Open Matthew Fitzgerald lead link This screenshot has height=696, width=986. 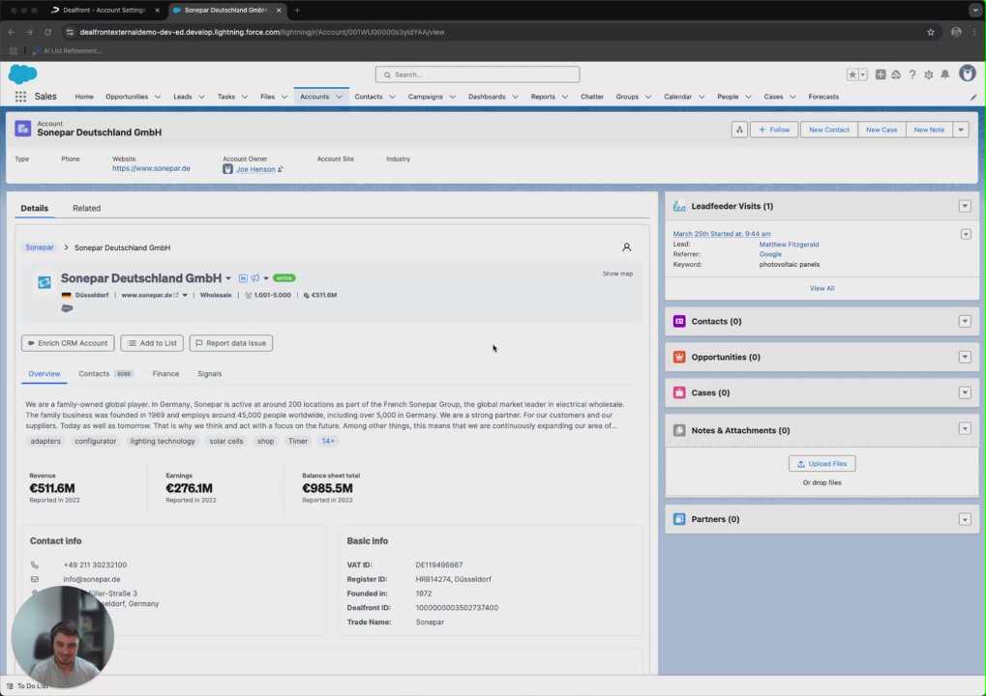(789, 245)
